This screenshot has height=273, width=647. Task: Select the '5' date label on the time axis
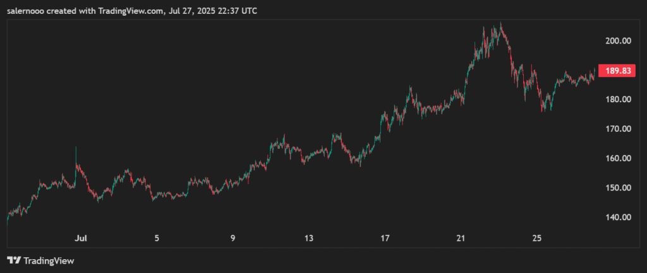click(x=157, y=238)
